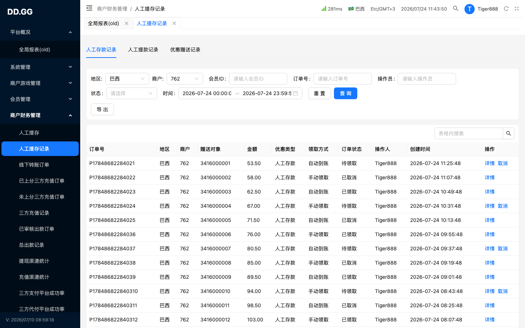
Task: Open 三方支付平台成功率 in the sidebar
Action: (x=40, y=293)
